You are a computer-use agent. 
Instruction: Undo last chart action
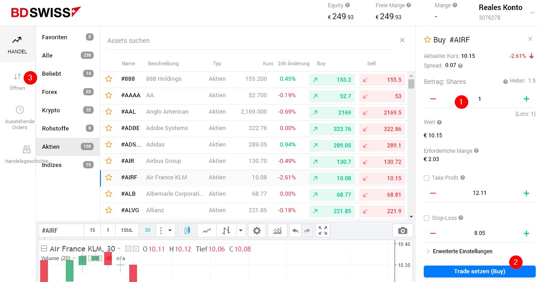pyautogui.click(x=295, y=230)
